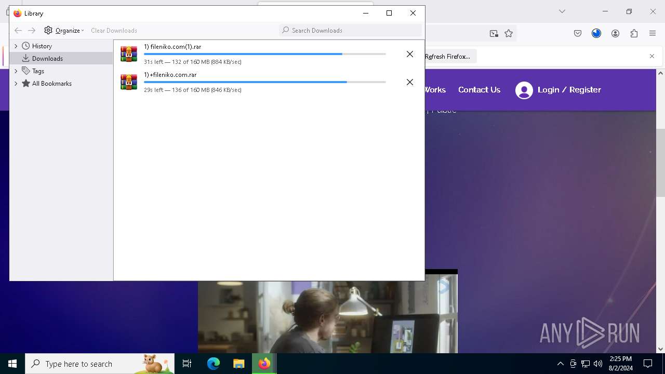The image size is (665, 374).
Task: Cancel the 1)+fileniko.com.rar download
Action: pyautogui.click(x=410, y=82)
